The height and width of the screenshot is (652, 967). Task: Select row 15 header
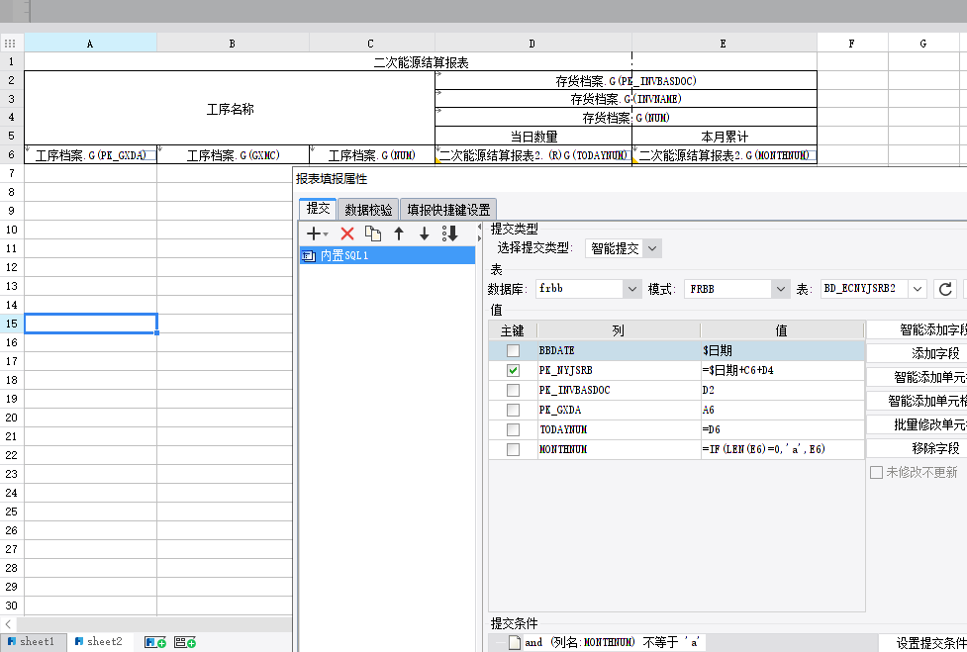12,324
